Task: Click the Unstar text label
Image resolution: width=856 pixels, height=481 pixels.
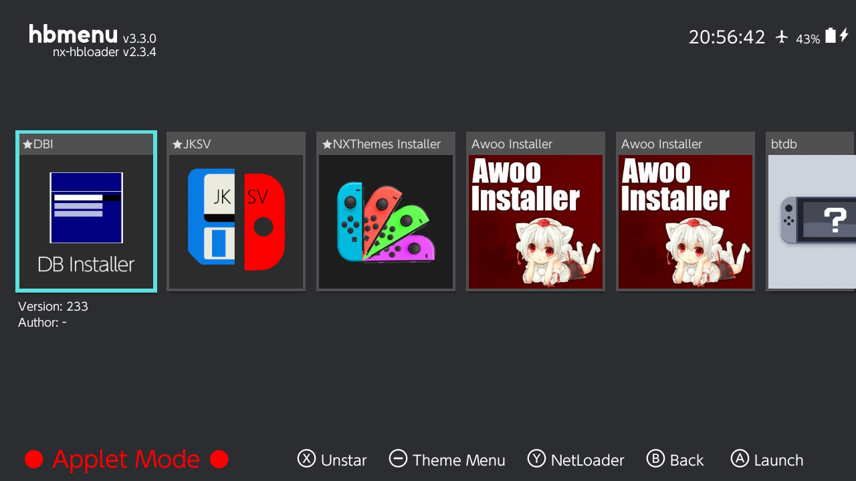Action: (x=344, y=460)
